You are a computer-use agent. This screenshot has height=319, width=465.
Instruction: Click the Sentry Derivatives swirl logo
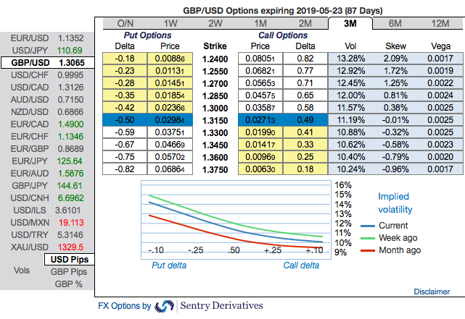pyautogui.click(x=164, y=306)
